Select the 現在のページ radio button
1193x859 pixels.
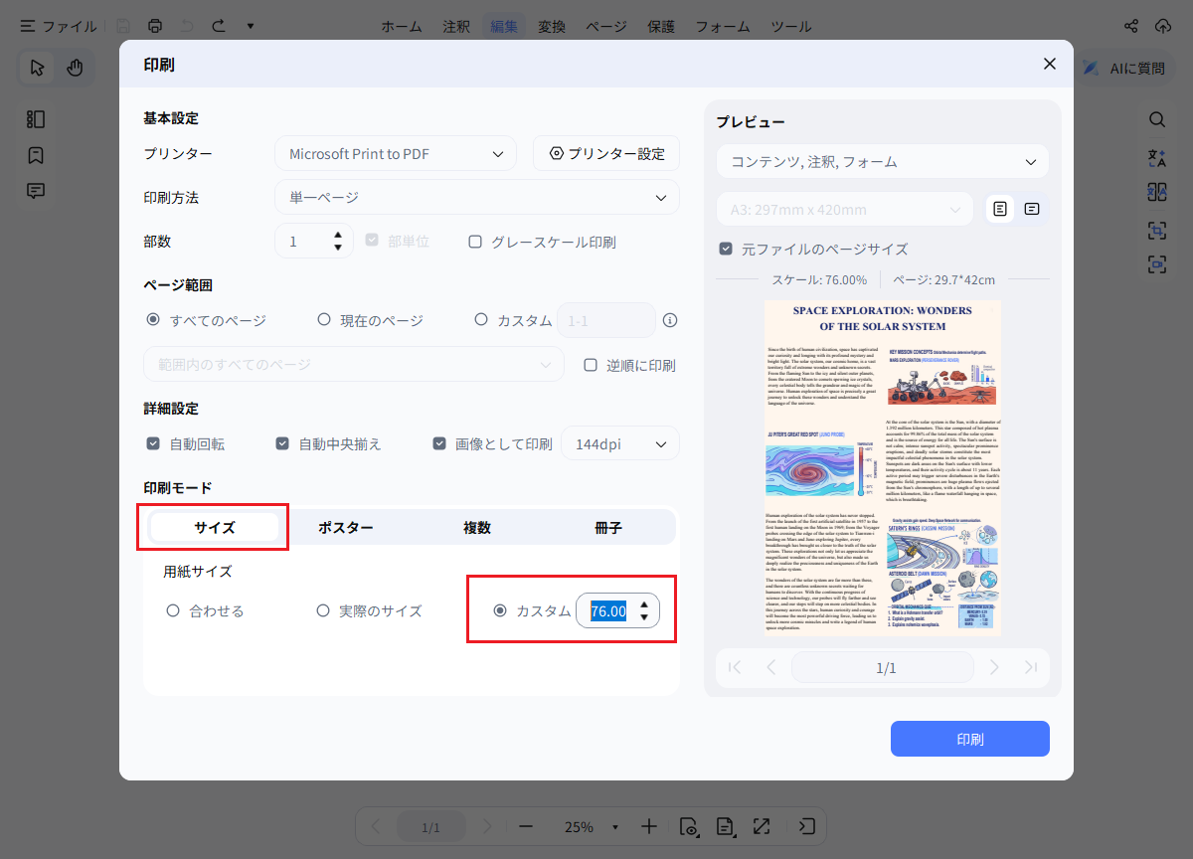[x=324, y=320]
